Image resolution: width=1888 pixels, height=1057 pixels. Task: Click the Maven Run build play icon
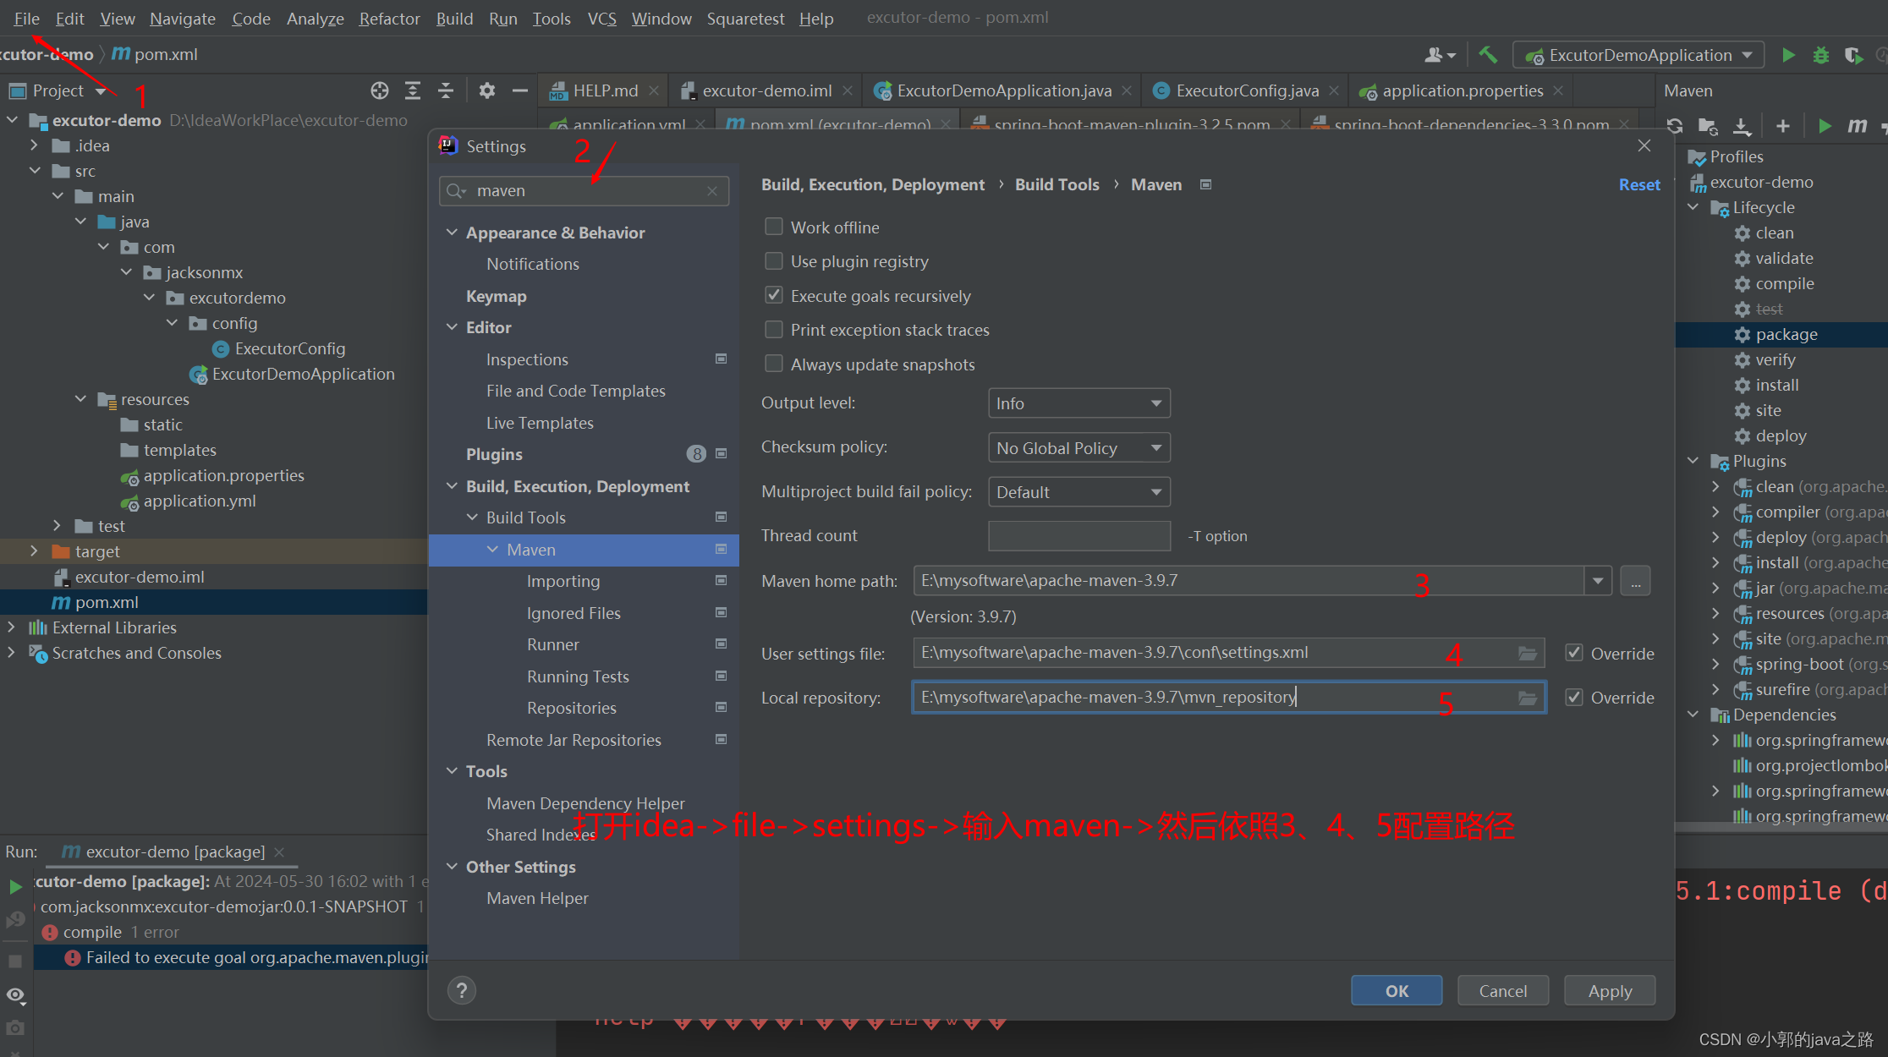1825,126
